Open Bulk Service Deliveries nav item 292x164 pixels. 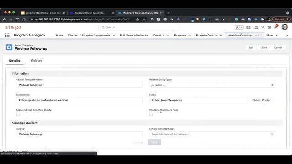pyautogui.click(x=134, y=35)
